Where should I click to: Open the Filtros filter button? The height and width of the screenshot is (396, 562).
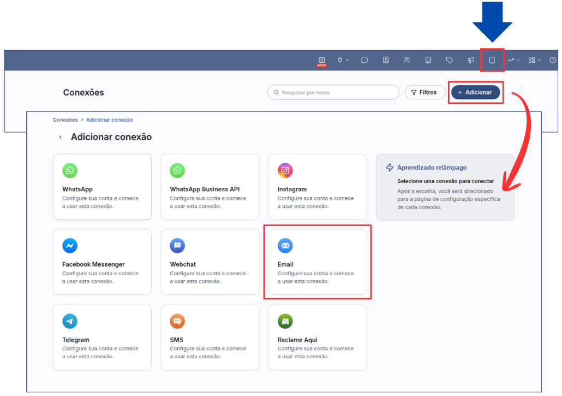tap(425, 92)
